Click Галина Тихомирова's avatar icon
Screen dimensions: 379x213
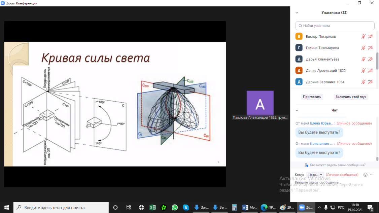[299, 48]
